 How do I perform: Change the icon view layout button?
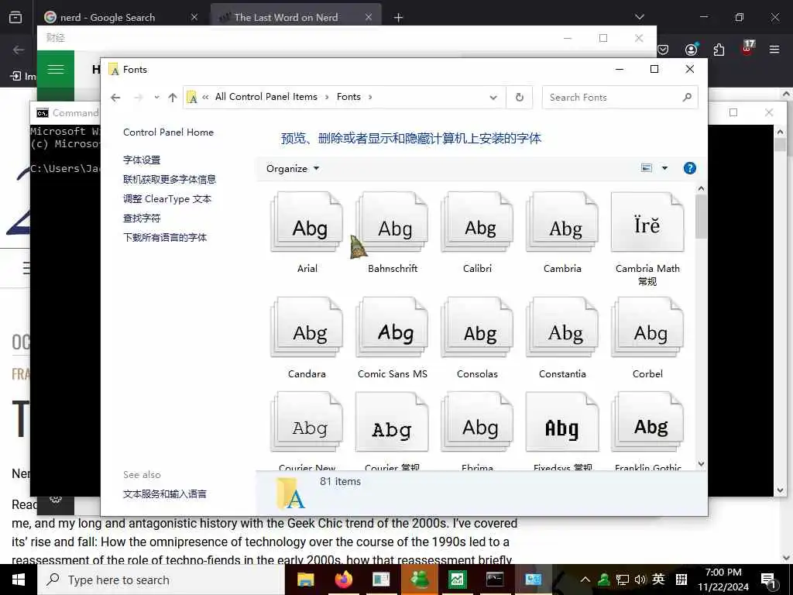pos(647,168)
